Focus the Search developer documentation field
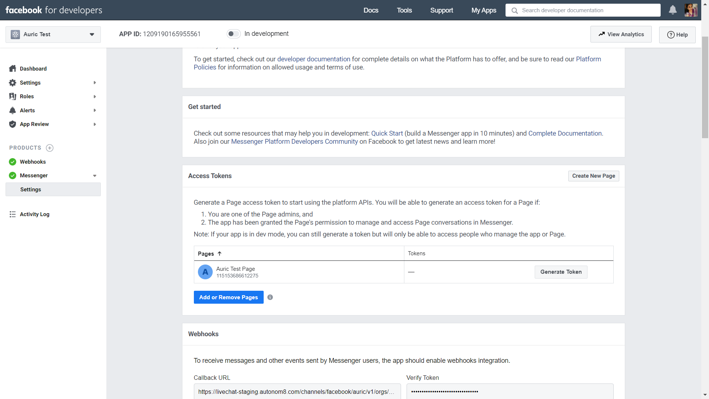 pos(583,10)
